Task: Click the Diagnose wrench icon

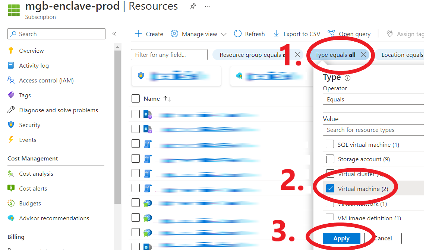Action: 11,110
